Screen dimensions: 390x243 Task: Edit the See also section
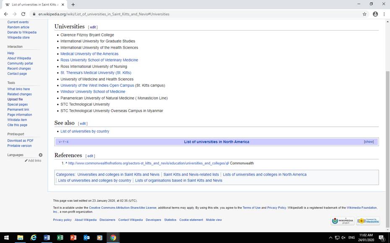point(83,123)
